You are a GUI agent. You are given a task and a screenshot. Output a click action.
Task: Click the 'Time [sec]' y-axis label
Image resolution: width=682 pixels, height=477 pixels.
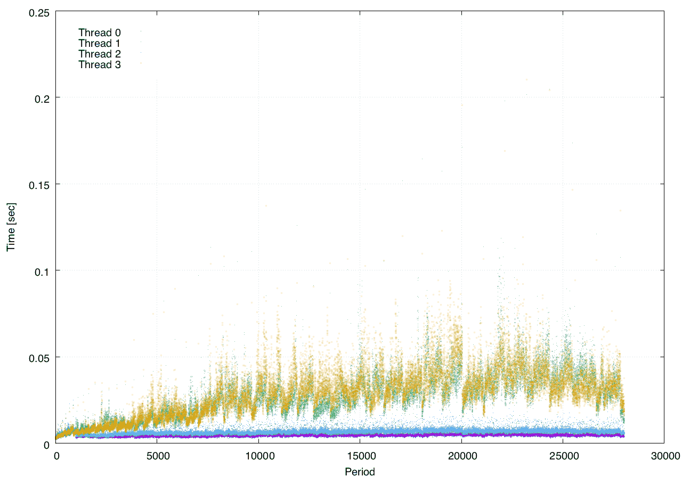pos(11,227)
